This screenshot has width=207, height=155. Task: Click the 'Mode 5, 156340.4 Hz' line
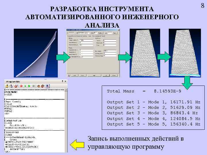click(x=174, y=124)
